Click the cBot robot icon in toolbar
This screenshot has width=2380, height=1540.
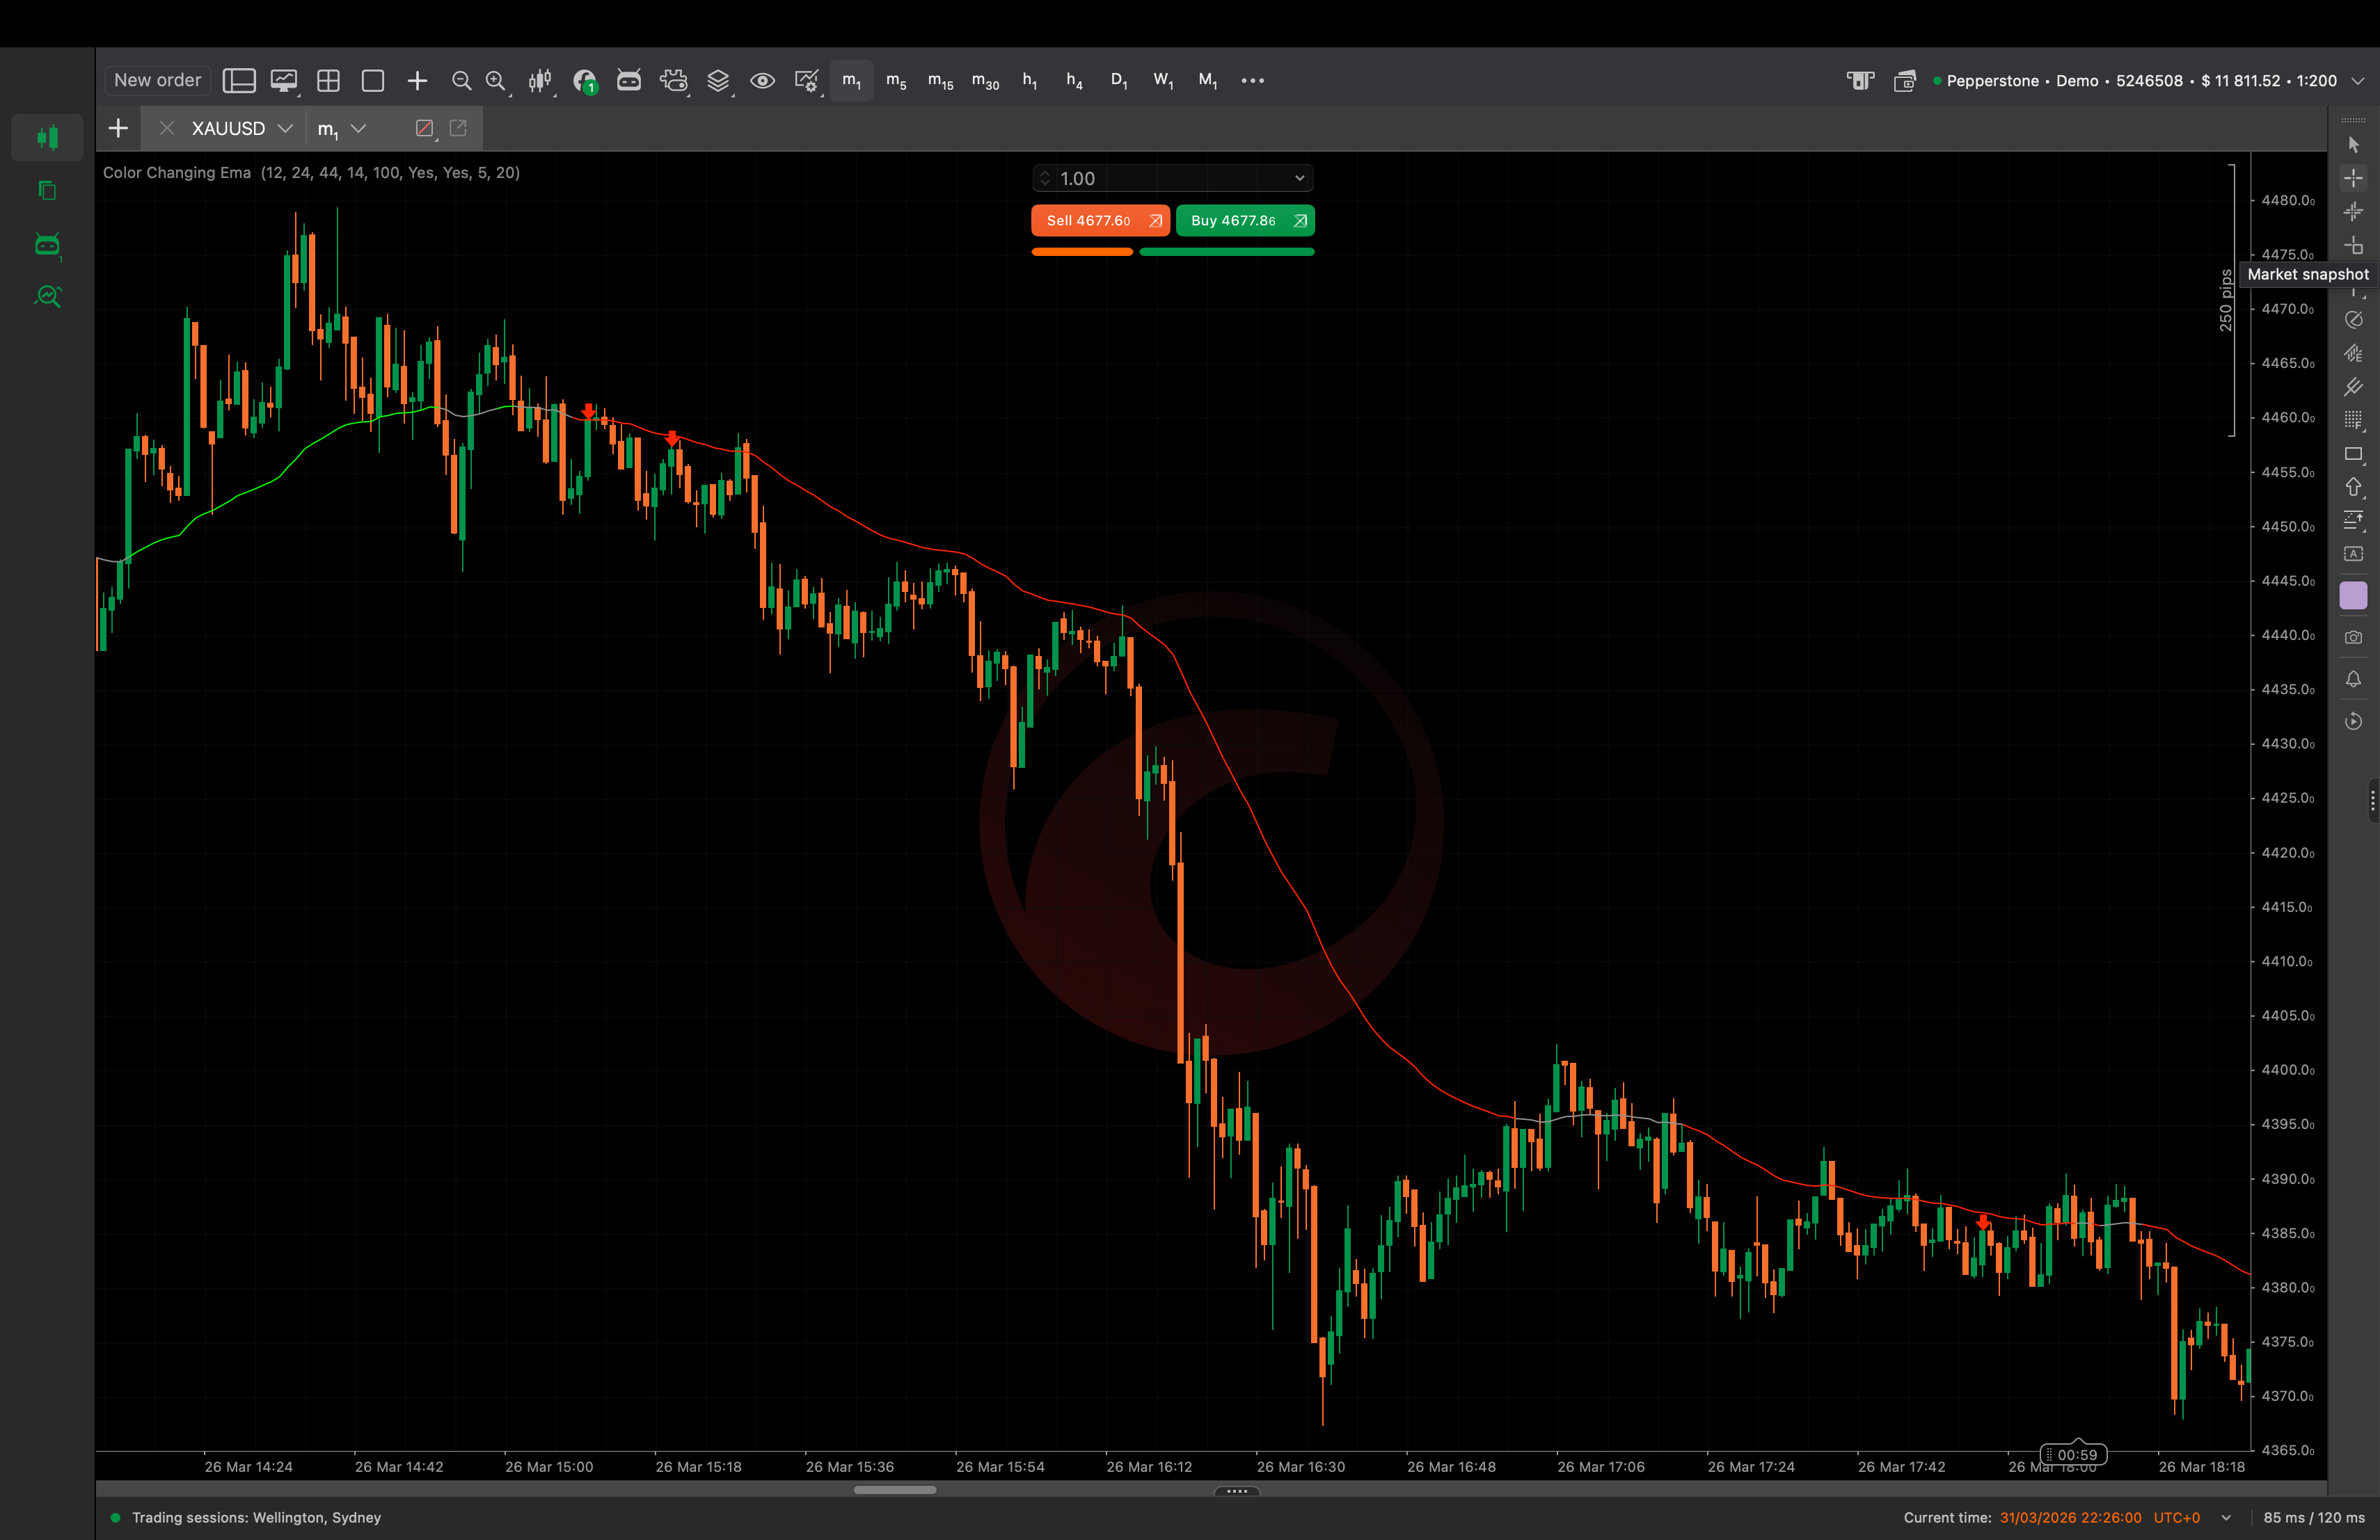(x=629, y=81)
